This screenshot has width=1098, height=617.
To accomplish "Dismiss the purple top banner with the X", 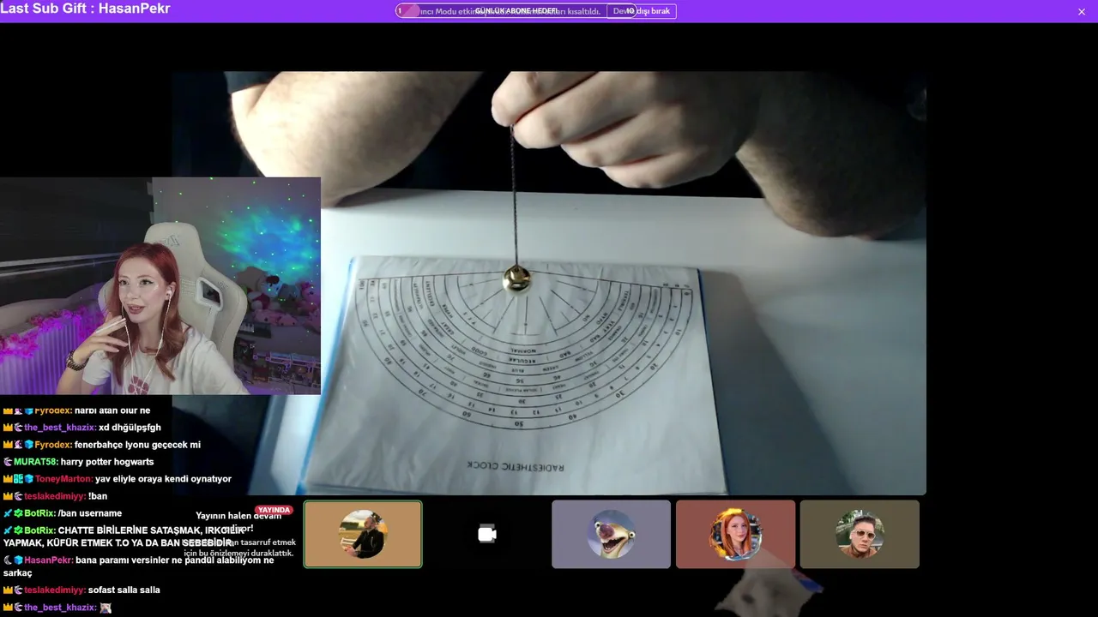I will [1082, 11].
